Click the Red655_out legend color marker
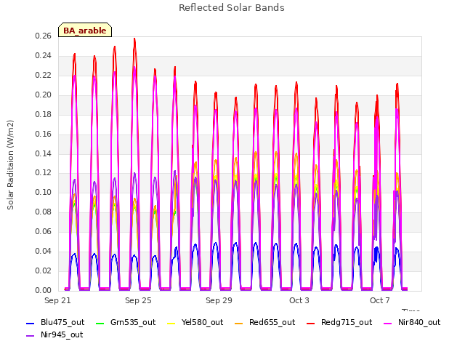This screenshot has height=349, width=465. 239,323
